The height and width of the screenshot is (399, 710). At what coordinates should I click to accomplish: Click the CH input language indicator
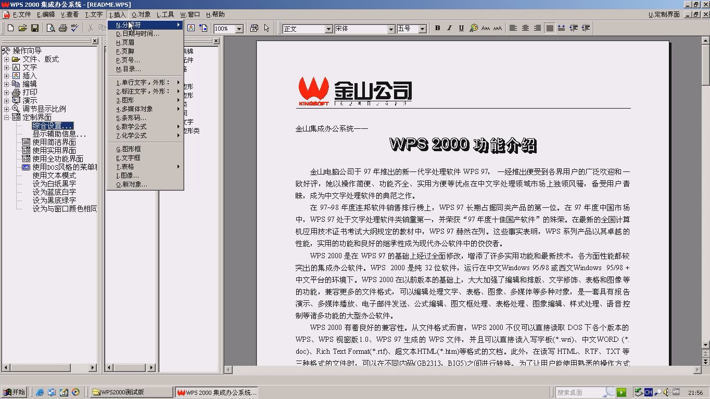648,392
